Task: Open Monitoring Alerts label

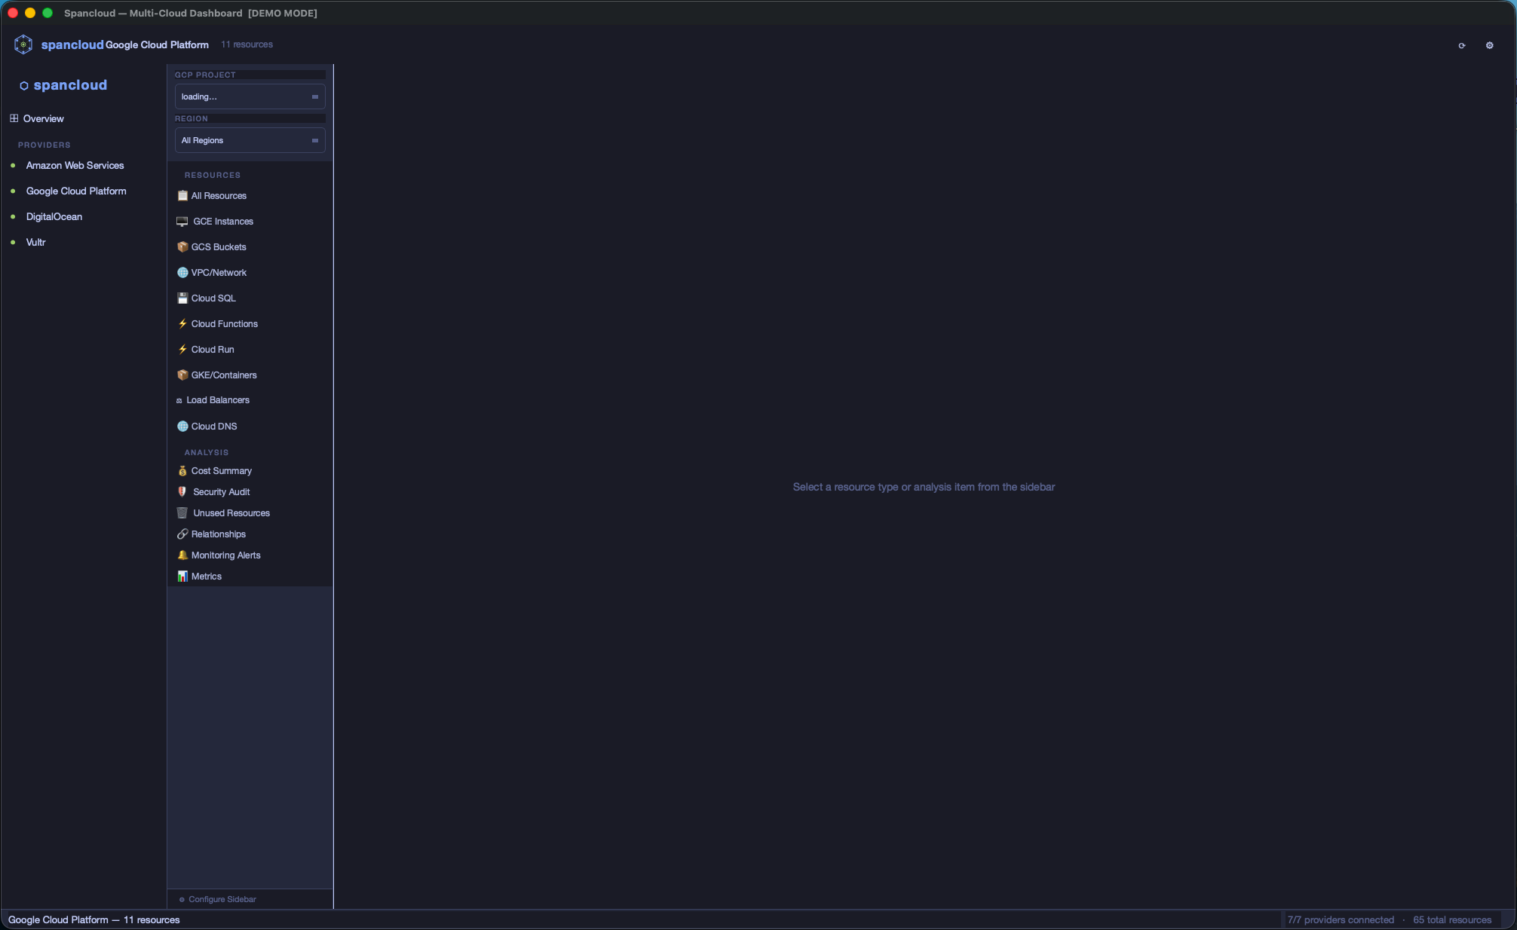Action: (226, 555)
